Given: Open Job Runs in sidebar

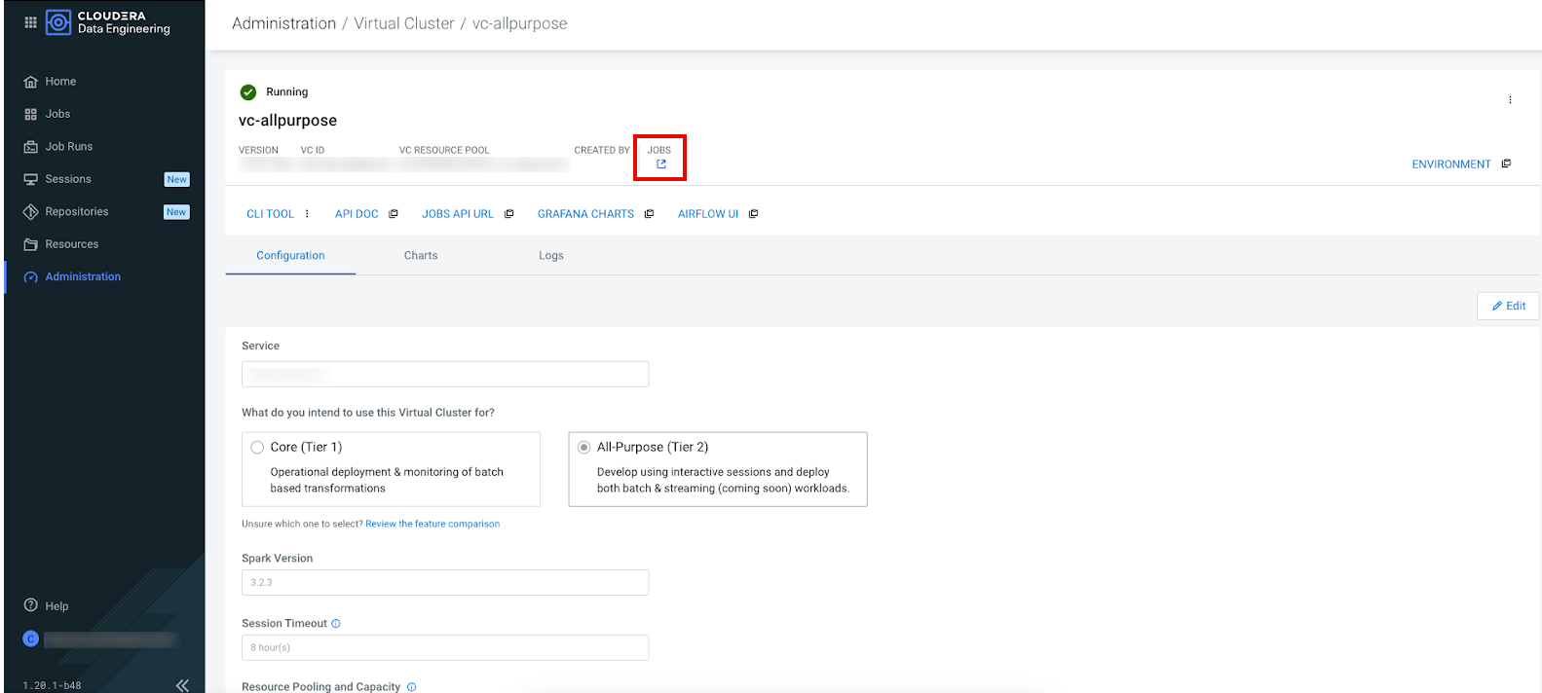Looking at the screenshot, I should coord(68,147).
